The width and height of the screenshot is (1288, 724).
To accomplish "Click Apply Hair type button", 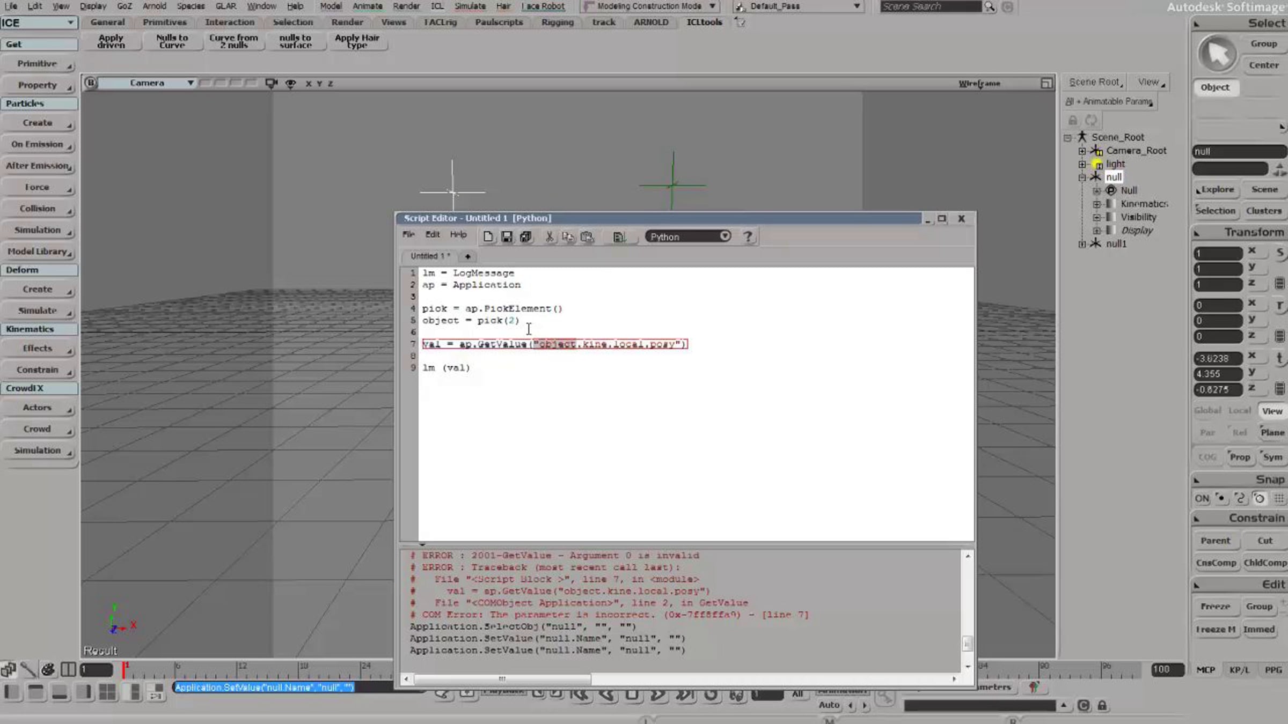I will click(x=357, y=41).
